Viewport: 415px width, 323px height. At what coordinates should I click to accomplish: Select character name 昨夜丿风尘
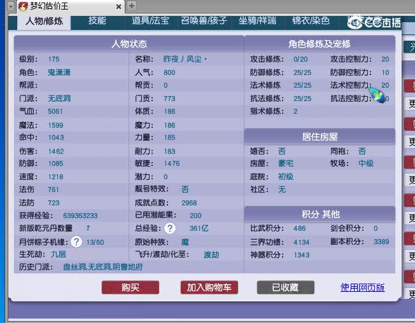click(x=185, y=59)
